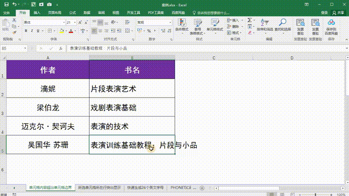Open the Fill down tool
This screenshot has width=349, height=196.
[x=250, y=26]
